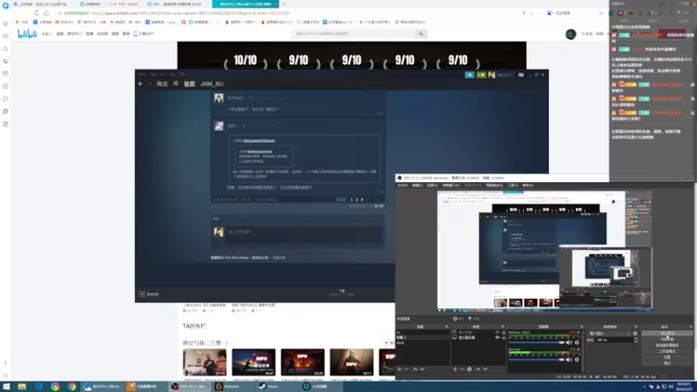
Task: Open scene transition dropdown in OBS
Action: [609, 334]
